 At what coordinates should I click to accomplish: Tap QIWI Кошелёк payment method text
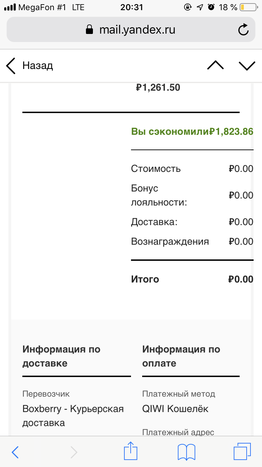[x=175, y=409]
